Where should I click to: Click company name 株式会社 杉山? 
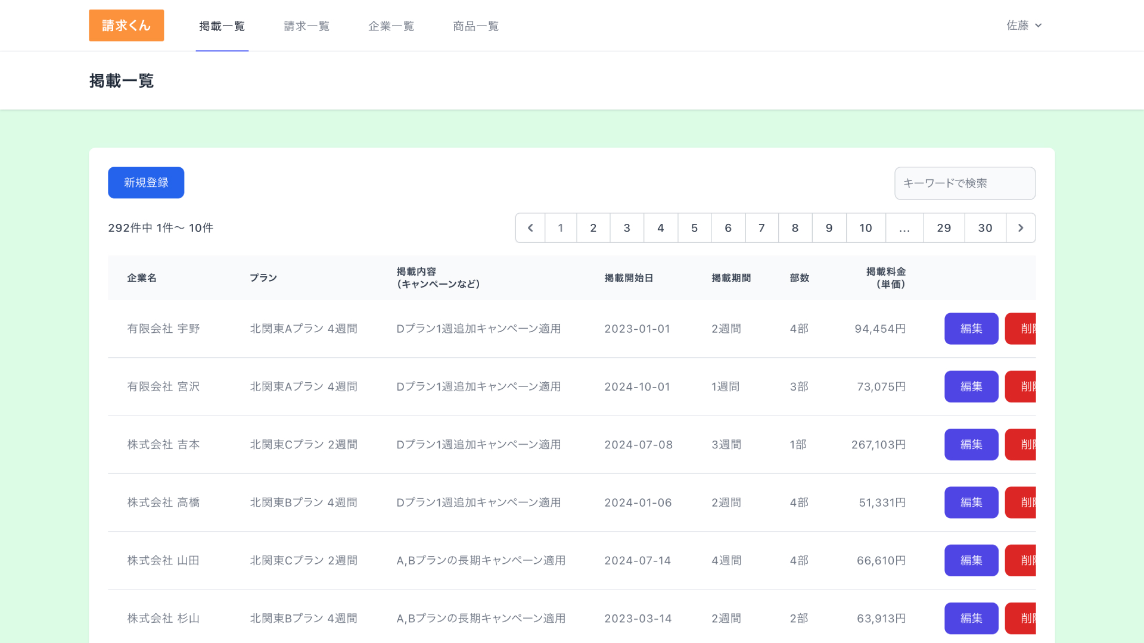(x=163, y=619)
